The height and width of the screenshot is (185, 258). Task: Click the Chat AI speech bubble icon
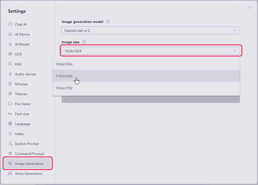(x=10, y=25)
